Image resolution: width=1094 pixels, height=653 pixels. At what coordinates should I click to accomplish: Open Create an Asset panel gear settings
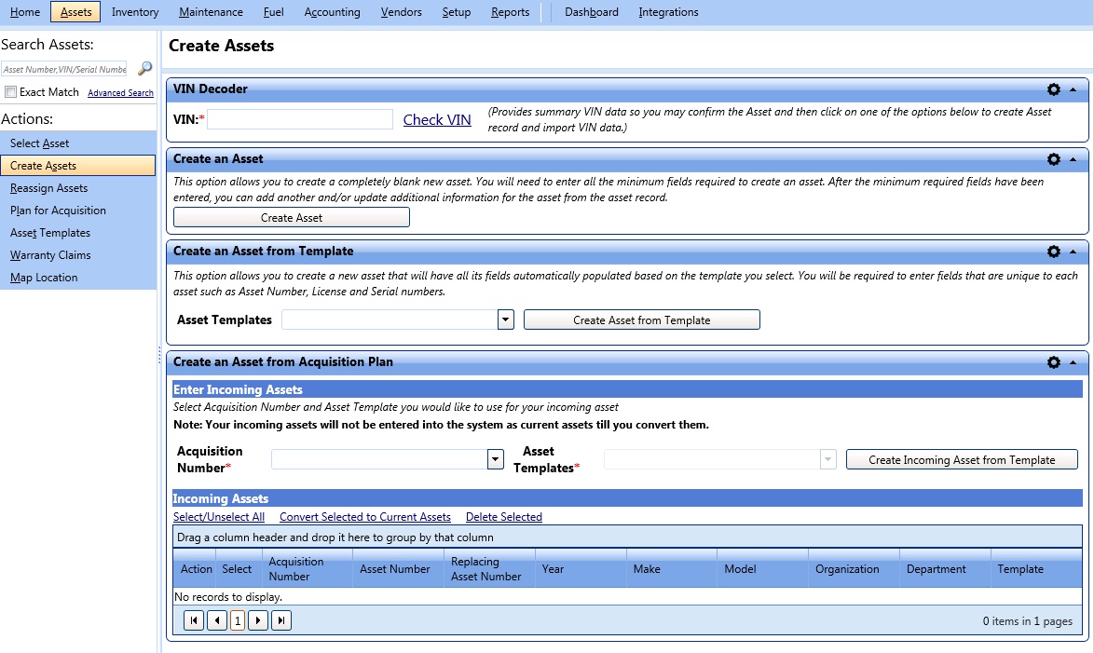coord(1054,159)
